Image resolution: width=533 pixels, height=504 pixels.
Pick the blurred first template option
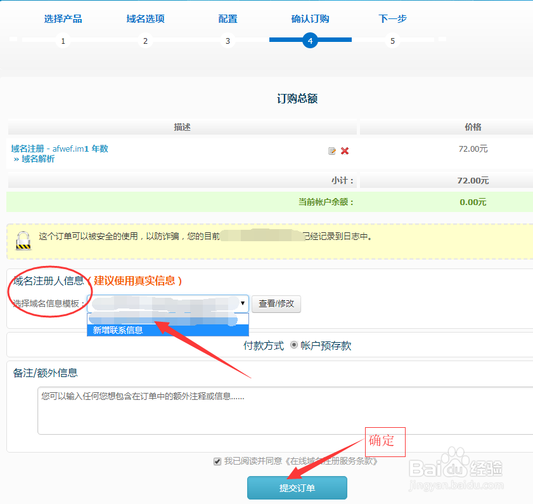click(x=168, y=319)
